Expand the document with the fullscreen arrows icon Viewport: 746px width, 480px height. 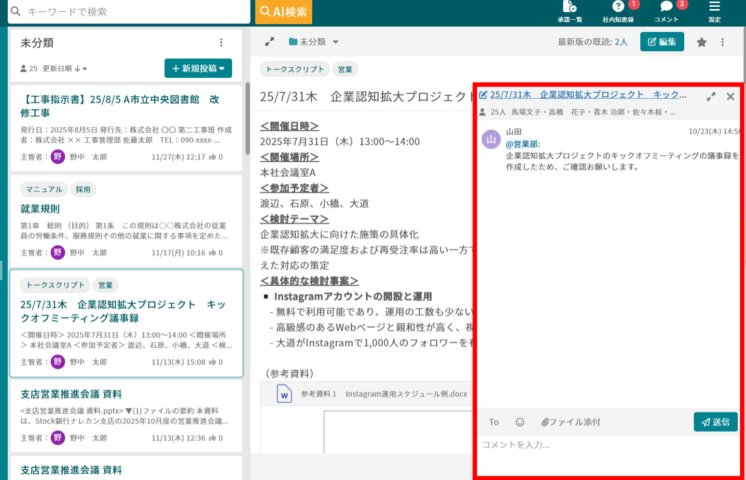point(270,42)
